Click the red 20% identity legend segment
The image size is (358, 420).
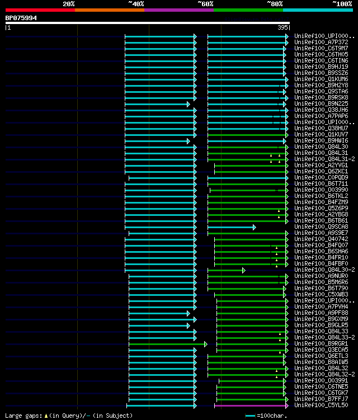tap(40, 10)
